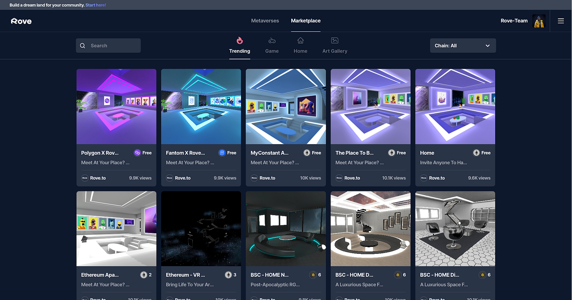The height and width of the screenshot is (300, 572).
Task: Click the Ethereum - VR ... title
Action: (x=185, y=275)
